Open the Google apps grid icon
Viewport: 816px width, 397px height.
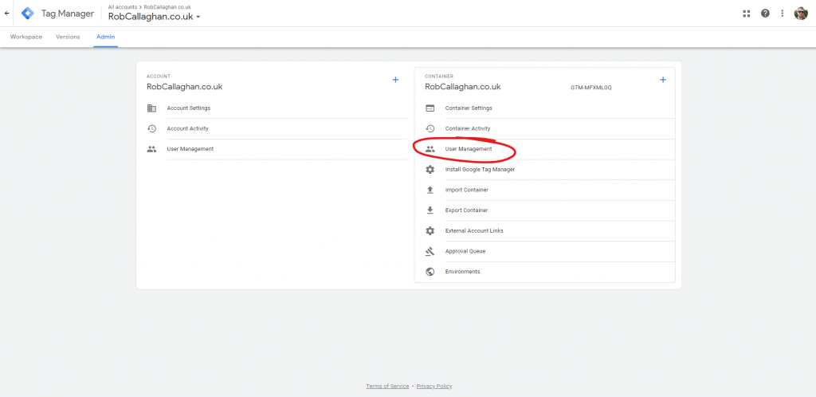coord(746,14)
